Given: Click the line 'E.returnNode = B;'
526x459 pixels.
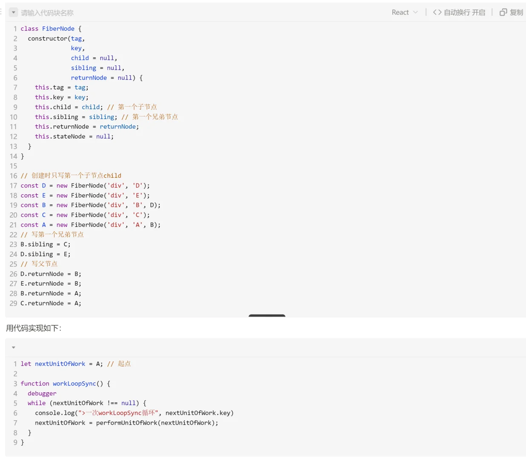Looking at the screenshot, I should click(x=51, y=283).
